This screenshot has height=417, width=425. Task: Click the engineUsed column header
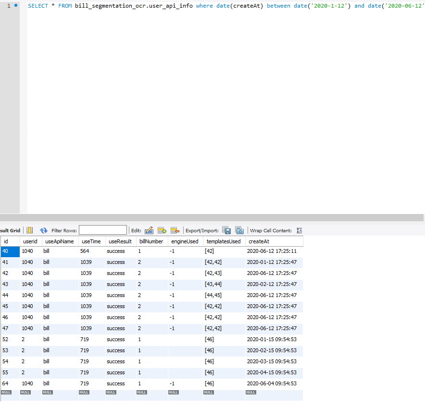click(184, 241)
